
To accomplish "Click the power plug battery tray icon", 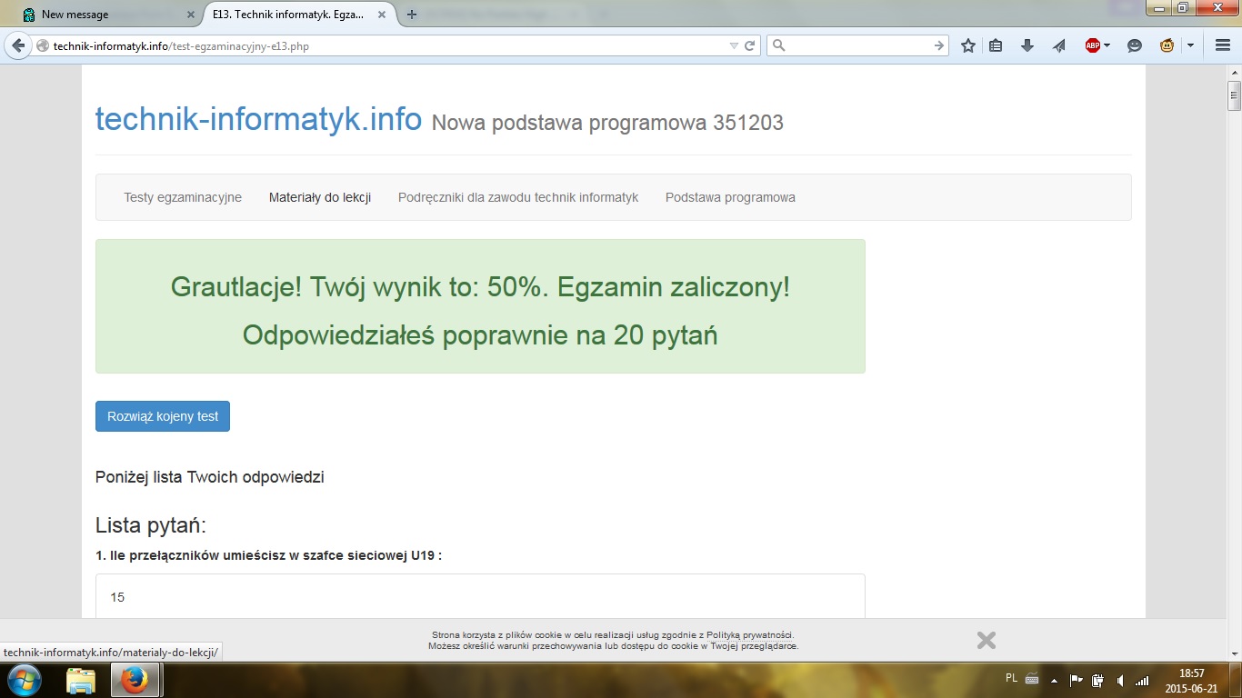I will 1097,679.
